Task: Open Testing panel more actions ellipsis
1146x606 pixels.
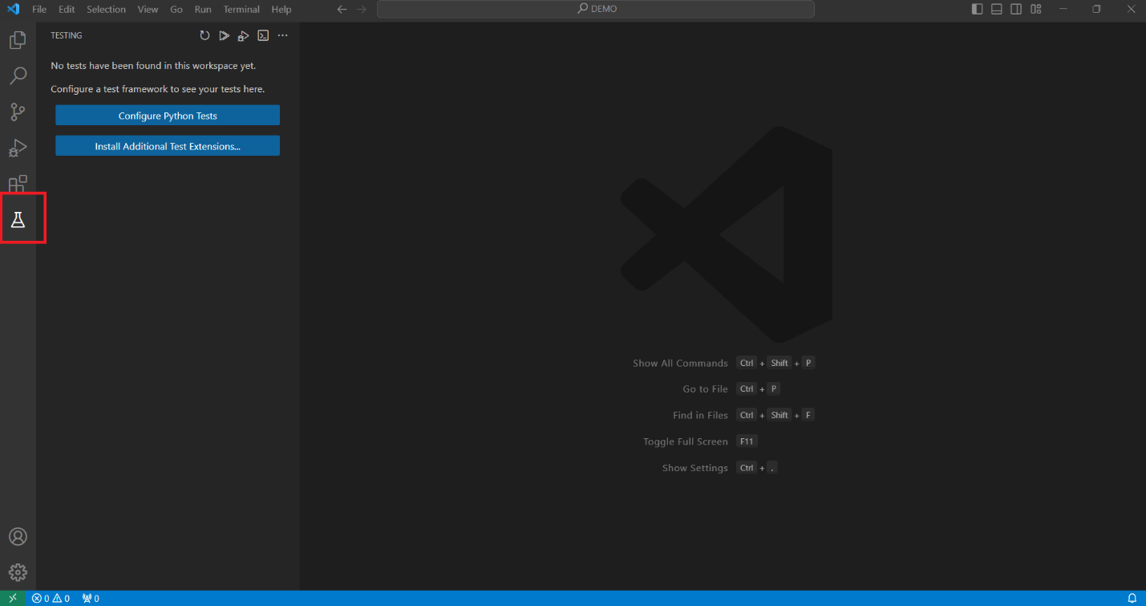Action: [x=282, y=35]
